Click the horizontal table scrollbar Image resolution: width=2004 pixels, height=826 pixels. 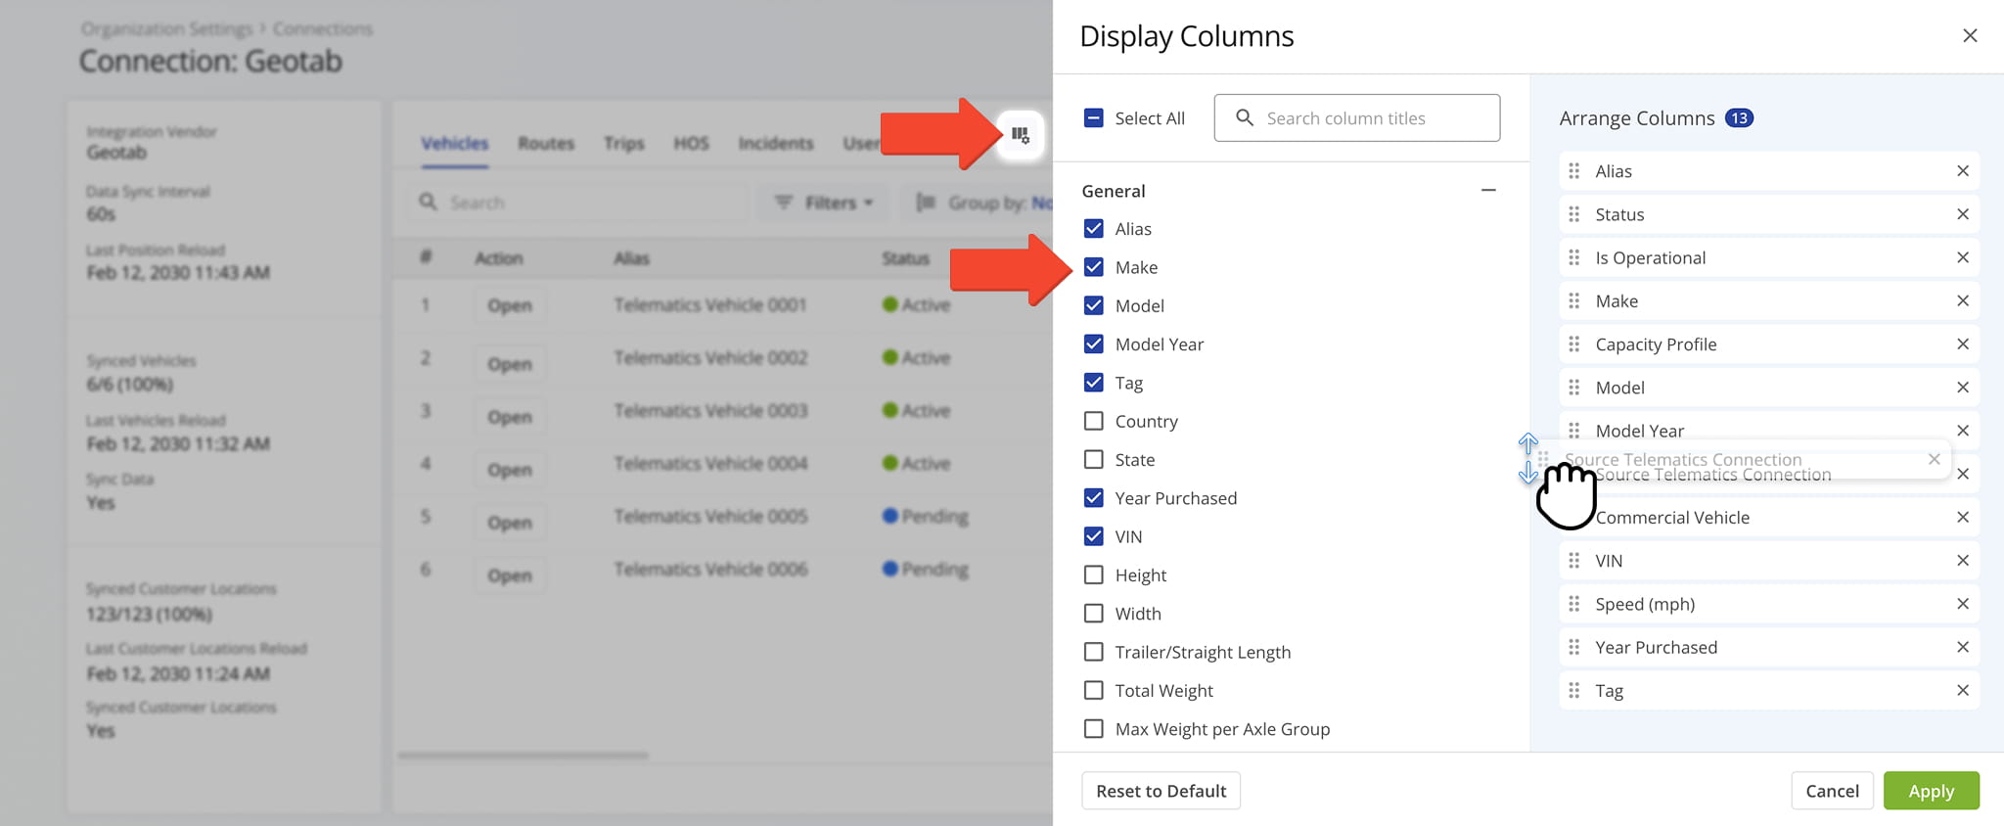point(523,756)
